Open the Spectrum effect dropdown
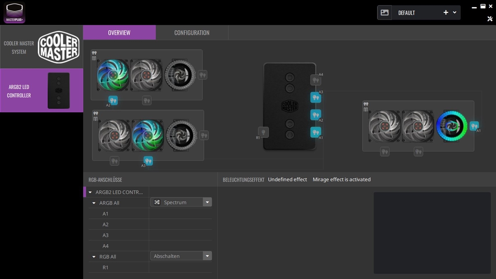 pyautogui.click(x=181, y=202)
